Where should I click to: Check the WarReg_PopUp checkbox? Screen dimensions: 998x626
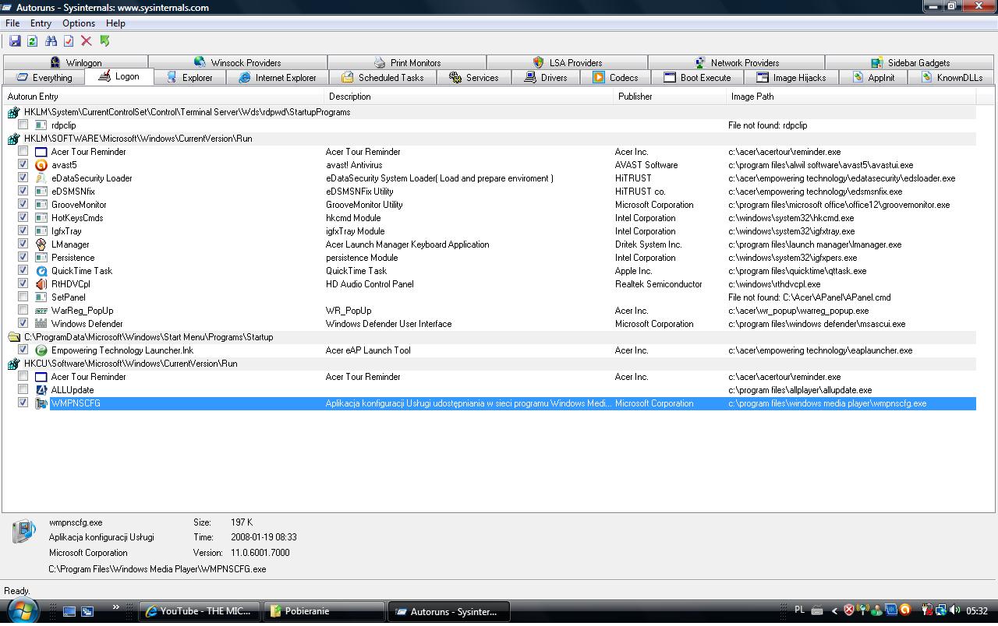pyautogui.click(x=23, y=311)
